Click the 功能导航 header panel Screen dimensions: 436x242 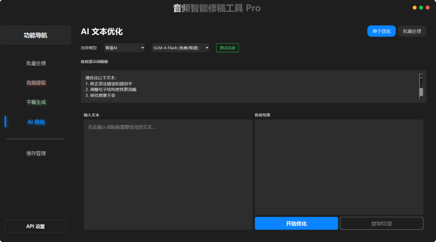click(35, 35)
